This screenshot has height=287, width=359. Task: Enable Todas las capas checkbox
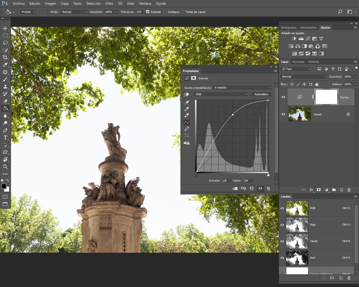click(182, 12)
